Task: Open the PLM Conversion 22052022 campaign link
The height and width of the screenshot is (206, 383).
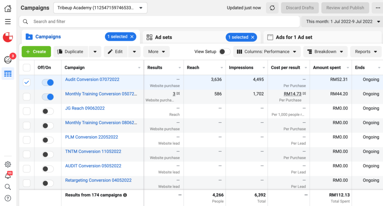Action: point(91,137)
